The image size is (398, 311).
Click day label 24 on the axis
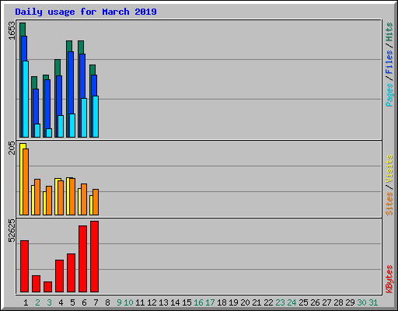click(x=292, y=302)
